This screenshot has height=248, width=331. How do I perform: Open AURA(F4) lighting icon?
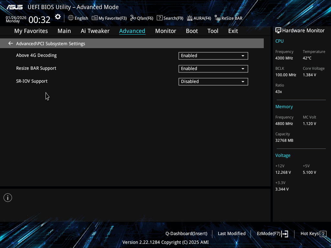pos(189,18)
